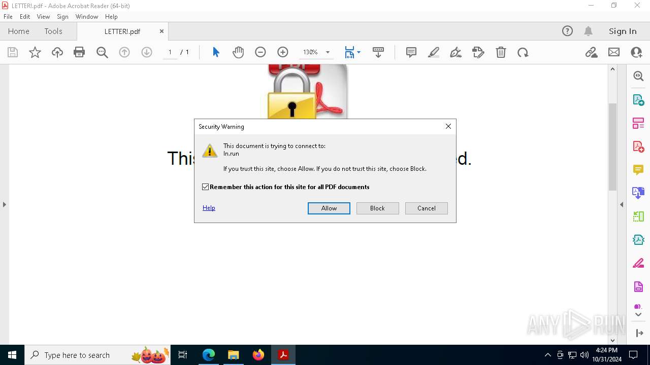
Task: Open notifications bell
Action: point(589,31)
